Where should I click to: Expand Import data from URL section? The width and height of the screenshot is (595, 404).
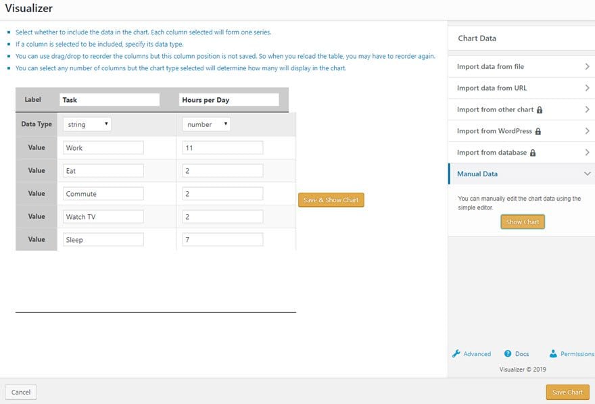point(521,89)
